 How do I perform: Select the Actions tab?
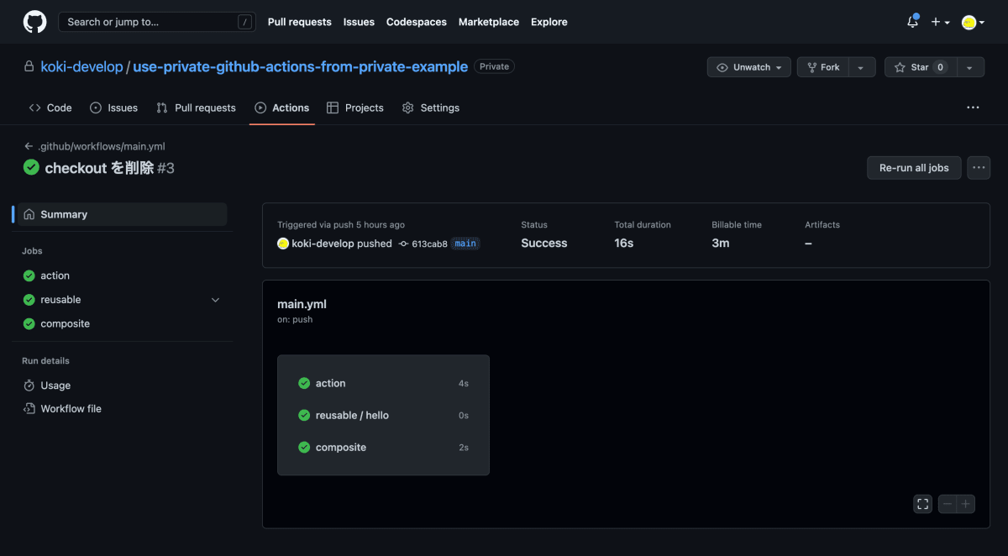[282, 108]
